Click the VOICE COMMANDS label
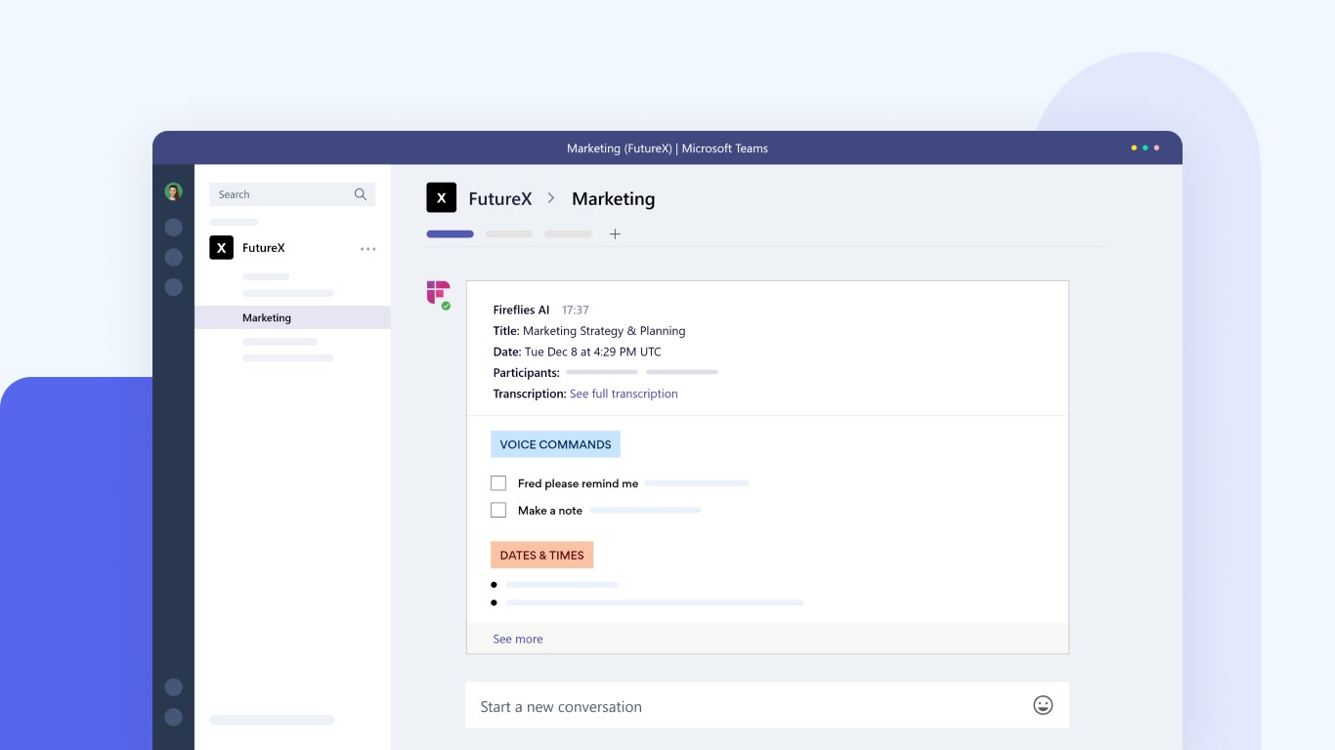The image size is (1335, 750). click(x=555, y=444)
